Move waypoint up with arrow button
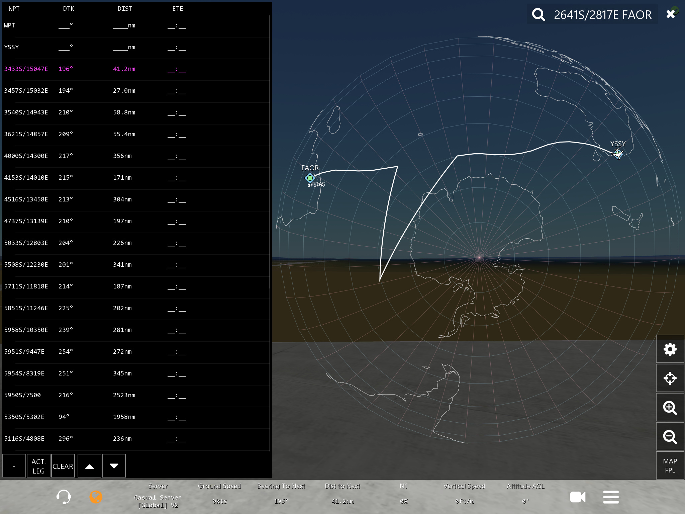Screen dimensions: 685x514 [x=89, y=466]
